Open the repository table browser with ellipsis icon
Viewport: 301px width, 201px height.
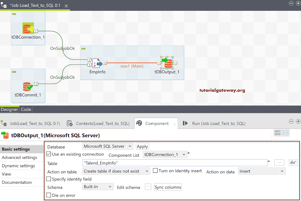point(279,162)
